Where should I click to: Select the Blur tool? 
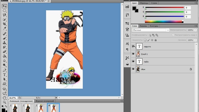pyautogui.click(x=4, y=60)
